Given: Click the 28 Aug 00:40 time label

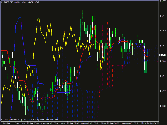Looking at the screenshot, I should click(46, 123).
